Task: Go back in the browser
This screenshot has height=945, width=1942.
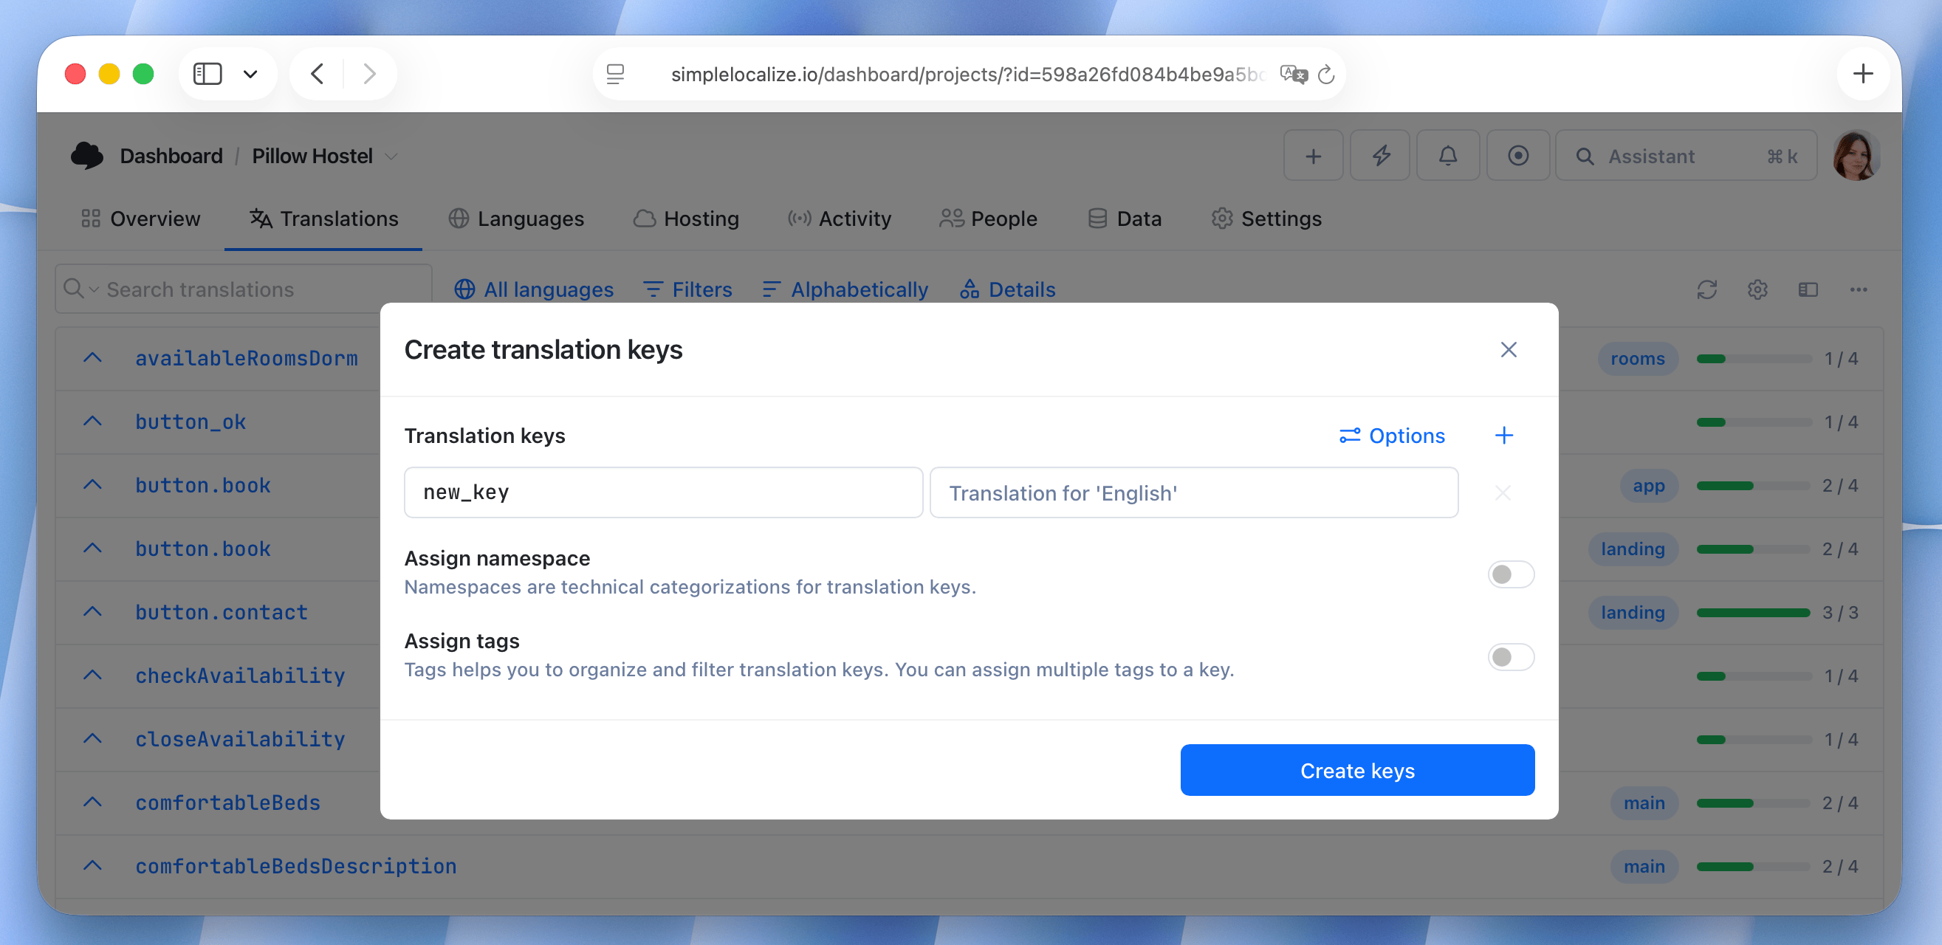Action: tap(318, 74)
